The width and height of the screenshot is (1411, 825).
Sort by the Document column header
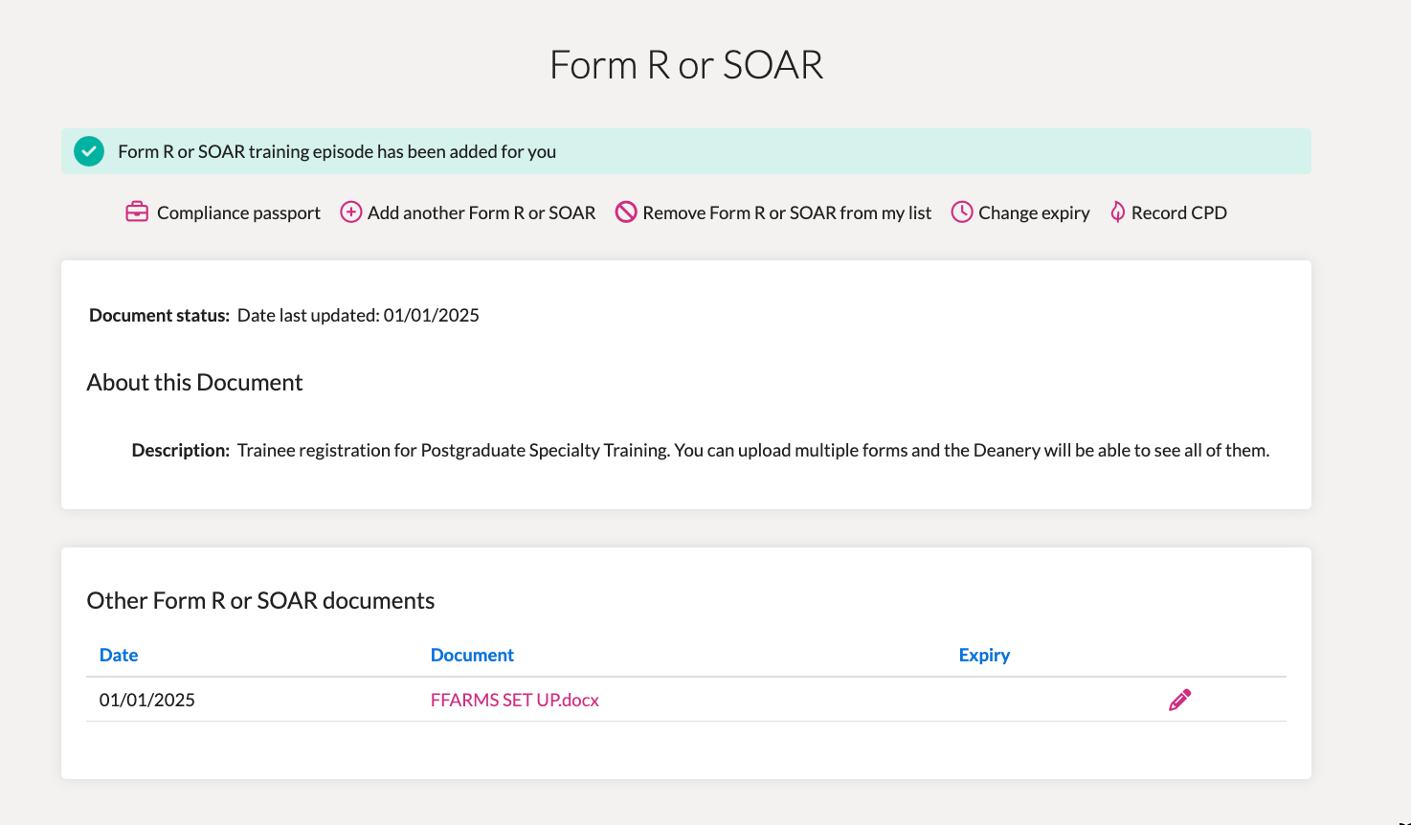point(472,655)
